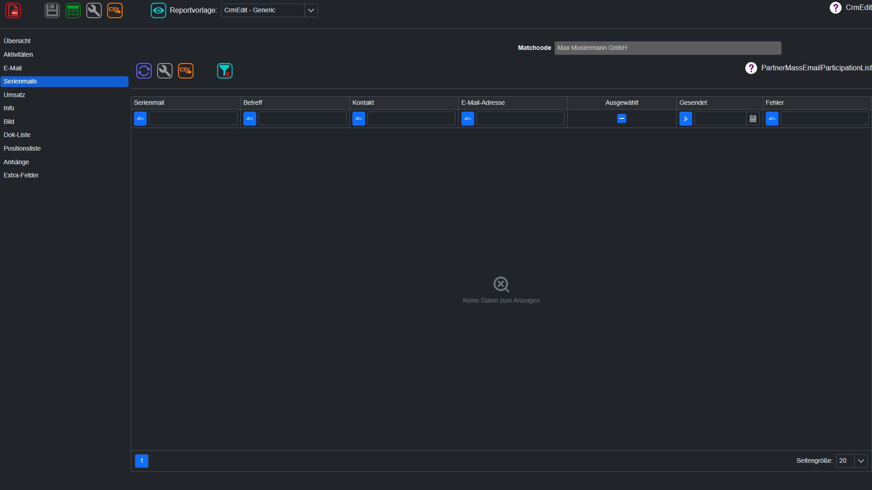This screenshot has width=872, height=490.
Task: Sort by the E-Mail-Adresse column header
Action: (513, 103)
